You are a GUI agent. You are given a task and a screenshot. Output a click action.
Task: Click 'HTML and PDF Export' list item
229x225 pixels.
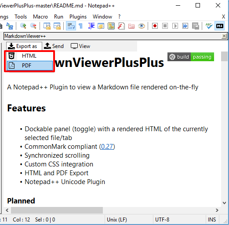pyautogui.click(x=56, y=173)
